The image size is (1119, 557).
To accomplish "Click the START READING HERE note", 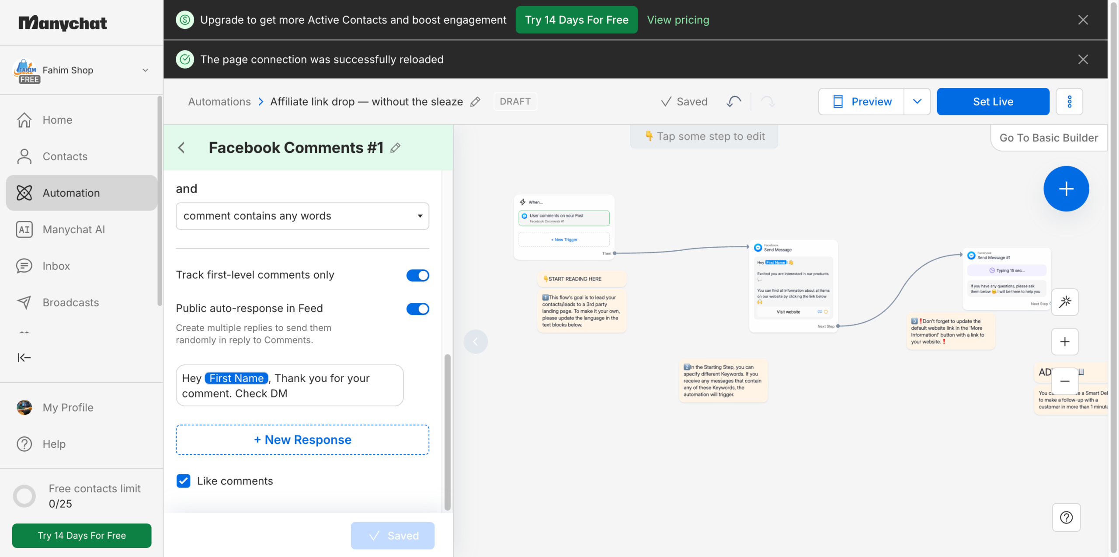I will click(582, 279).
